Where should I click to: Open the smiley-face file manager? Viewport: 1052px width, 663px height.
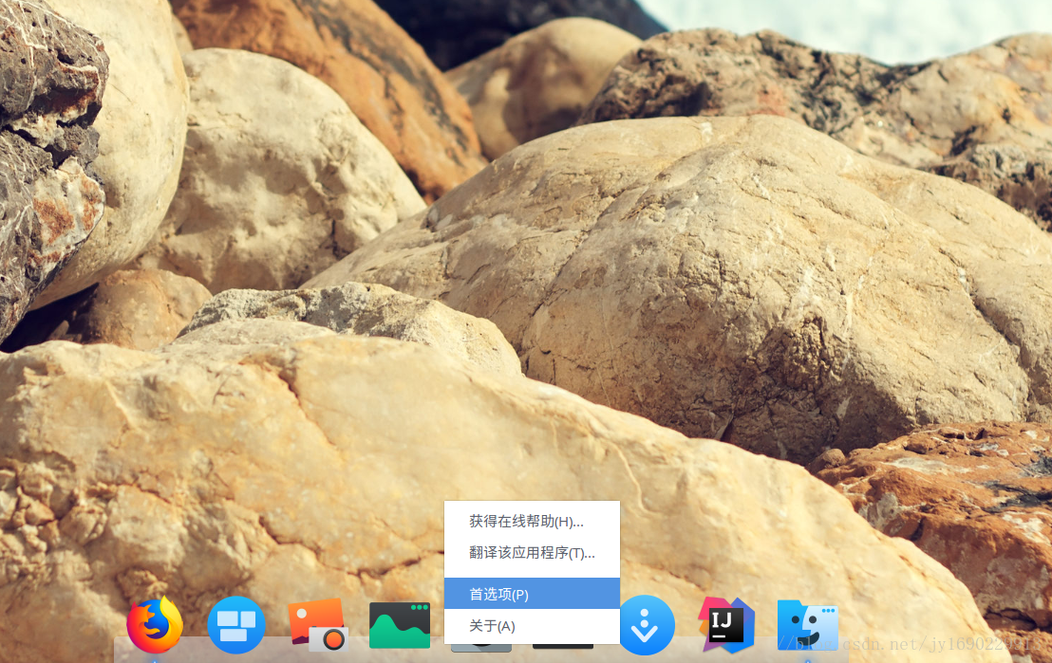point(807,626)
